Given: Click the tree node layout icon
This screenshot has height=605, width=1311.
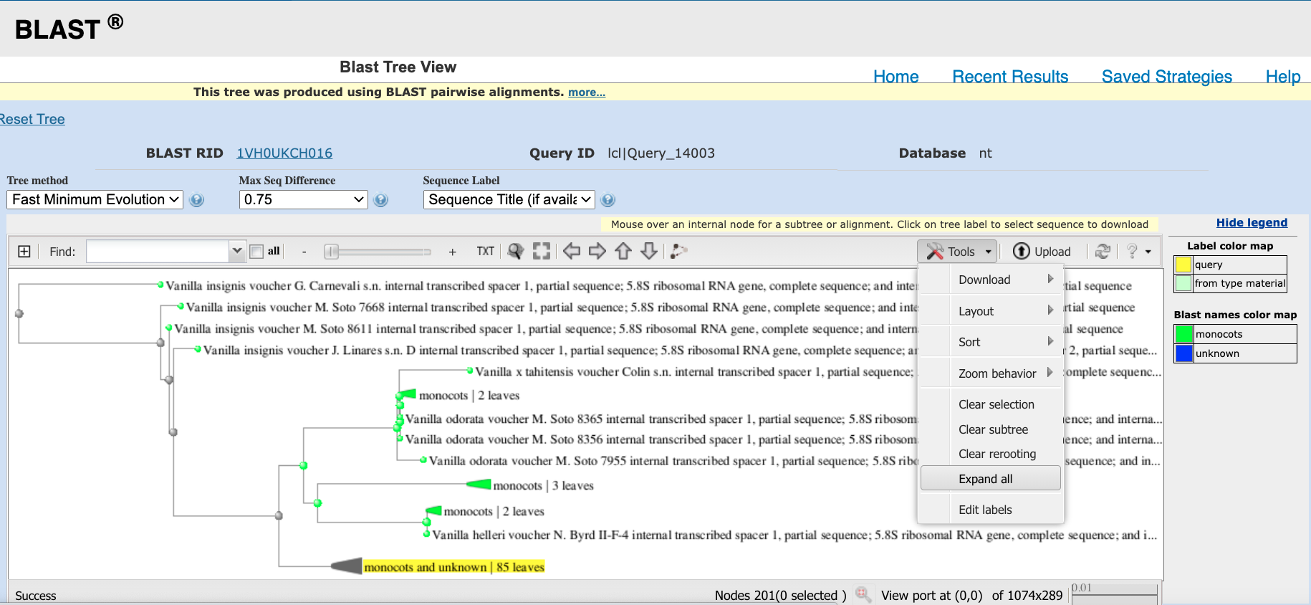Looking at the screenshot, I should pyautogui.click(x=678, y=251).
